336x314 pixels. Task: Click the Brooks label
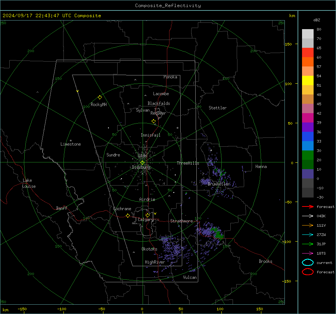tap(265, 261)
